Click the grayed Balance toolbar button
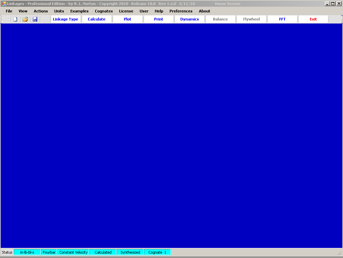The image size is (343, 258). (220, 19)
